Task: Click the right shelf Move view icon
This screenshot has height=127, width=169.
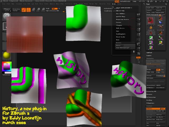Action: click(x=138, y=44)
